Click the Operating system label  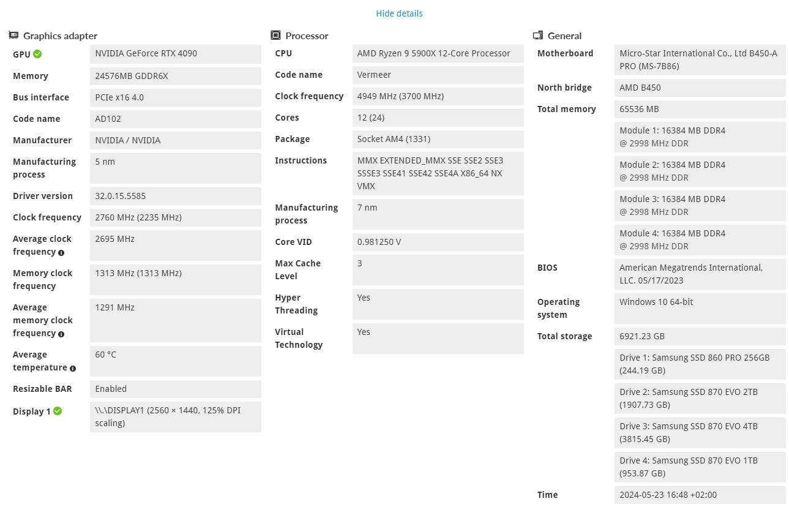pos(558,309)
